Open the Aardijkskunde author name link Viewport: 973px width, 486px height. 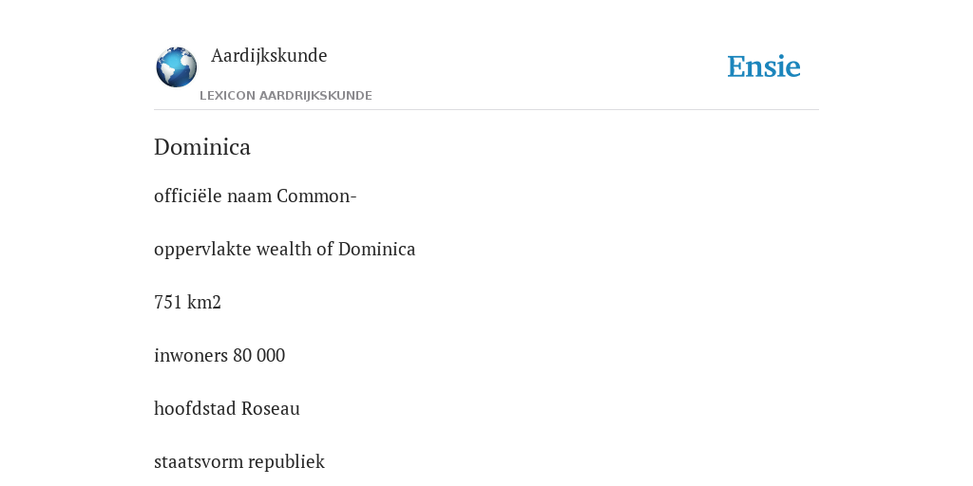pyautogui.click(x=269, y=55)
